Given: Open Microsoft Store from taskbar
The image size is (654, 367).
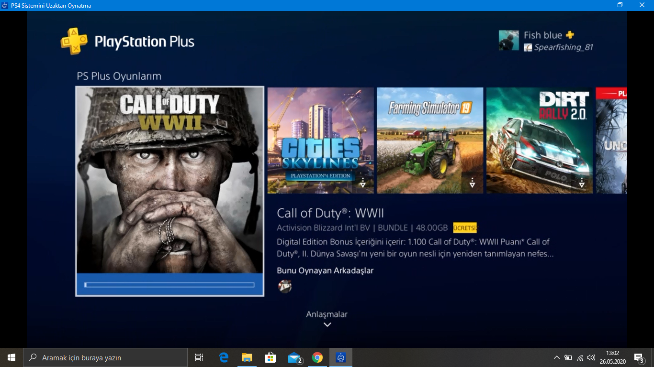Looking at the screenshot, I should (x=271, y=357).
